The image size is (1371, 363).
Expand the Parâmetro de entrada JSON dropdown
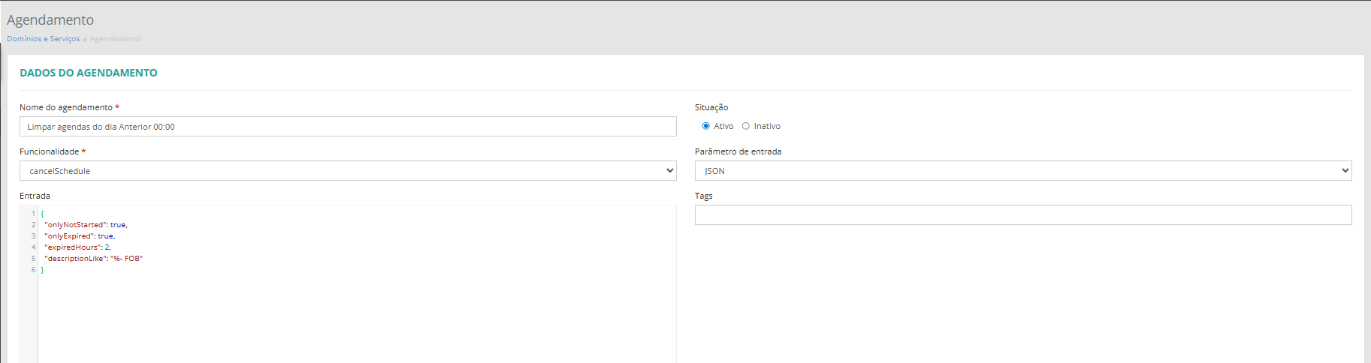pos(1022,171)
